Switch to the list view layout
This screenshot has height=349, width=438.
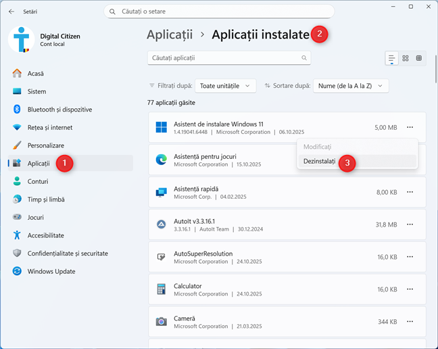[391, 58]
